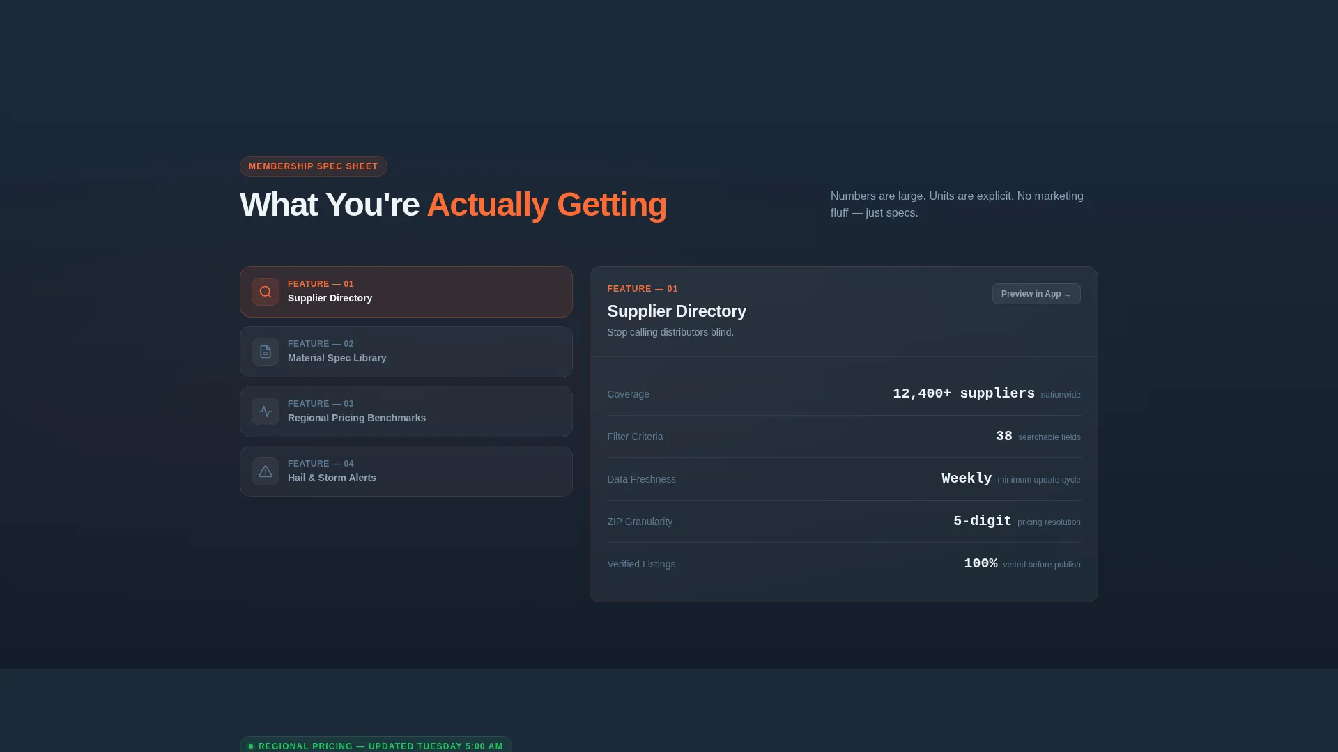This screenshot has height=752, width=1338.
Task: Open the Regional Pricing Benchmarks tab
Action: pos(406,412)
